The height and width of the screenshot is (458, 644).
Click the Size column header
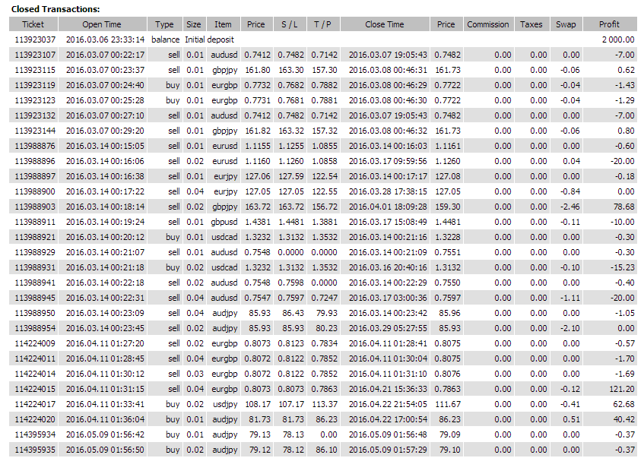[x=193, y=24]
